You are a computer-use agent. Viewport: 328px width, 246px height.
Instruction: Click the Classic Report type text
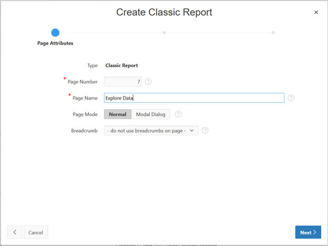click(x=122, y=66)
